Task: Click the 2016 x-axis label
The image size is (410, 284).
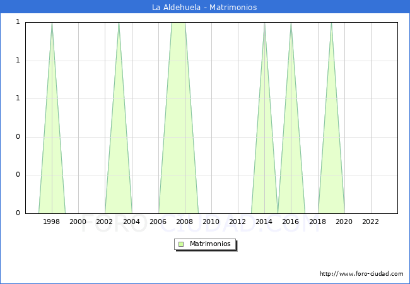Action: 291,222
